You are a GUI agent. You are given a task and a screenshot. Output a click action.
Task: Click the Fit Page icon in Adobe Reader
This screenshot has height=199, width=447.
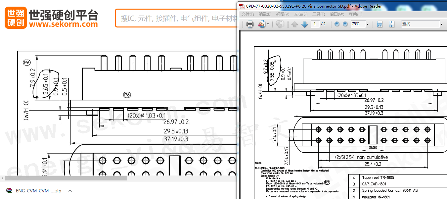[x=391, y=24]
